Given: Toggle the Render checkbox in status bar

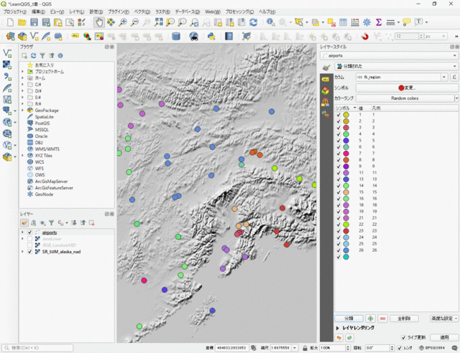Looking at the screenshot, I should coord(400,348).
